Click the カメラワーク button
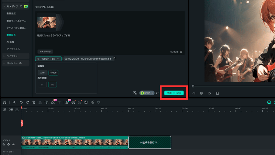This screenshot has width=275, height=155. pos(45,51)
